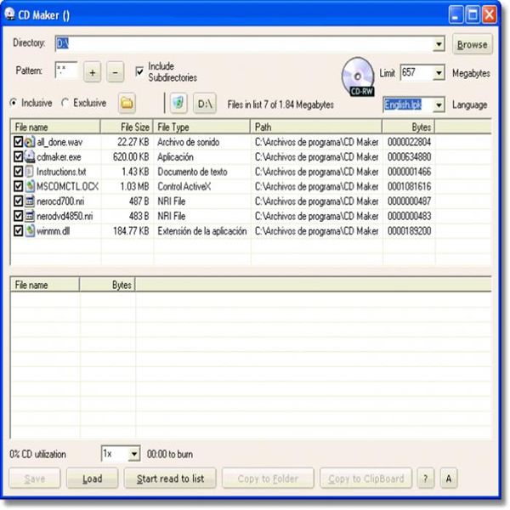The width and height of the screenshot is (510, 510).
Task: Click the nerocd700.nri file icon
Action: 29,201
